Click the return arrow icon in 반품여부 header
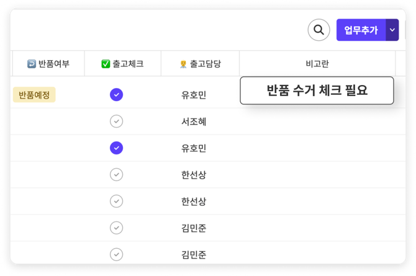The height and width of the screenshot is (276, 416). 32,63
